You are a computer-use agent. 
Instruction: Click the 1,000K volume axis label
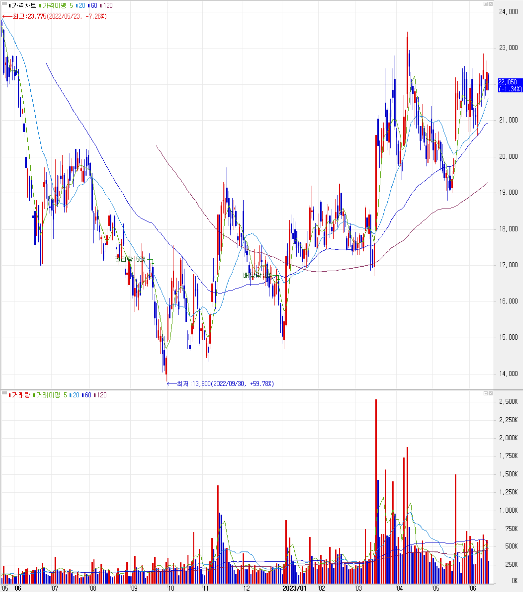pos(508,511)
